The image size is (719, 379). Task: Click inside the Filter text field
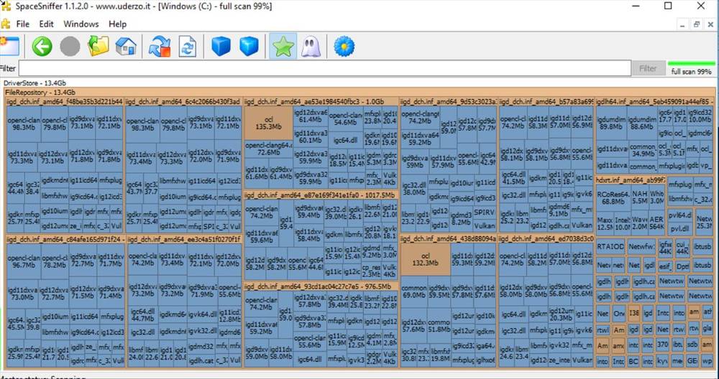[325, 69]
